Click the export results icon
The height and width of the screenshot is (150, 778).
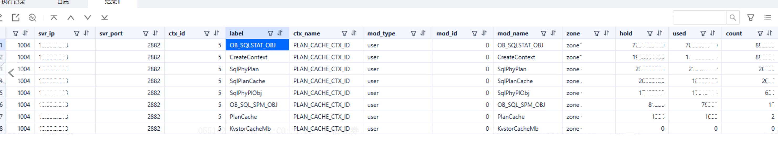pyautogui.click(x=16, y=18)
